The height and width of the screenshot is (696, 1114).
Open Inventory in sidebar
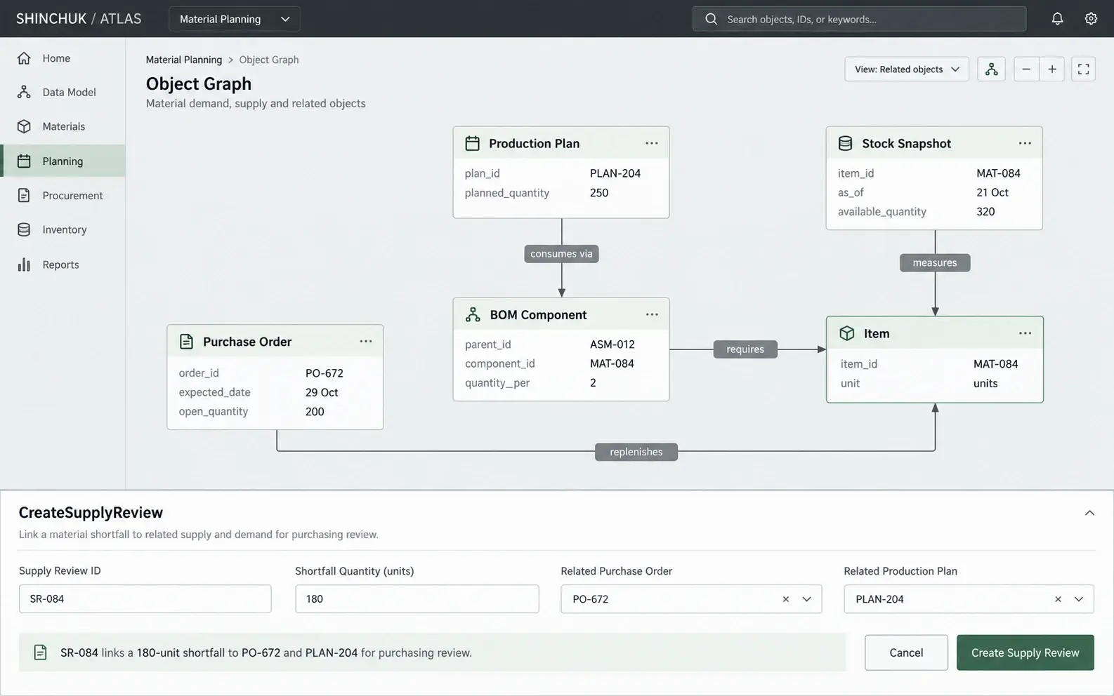63,229
